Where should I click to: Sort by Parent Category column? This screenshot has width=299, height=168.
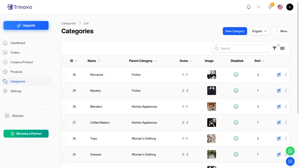[x=143, y=61]
